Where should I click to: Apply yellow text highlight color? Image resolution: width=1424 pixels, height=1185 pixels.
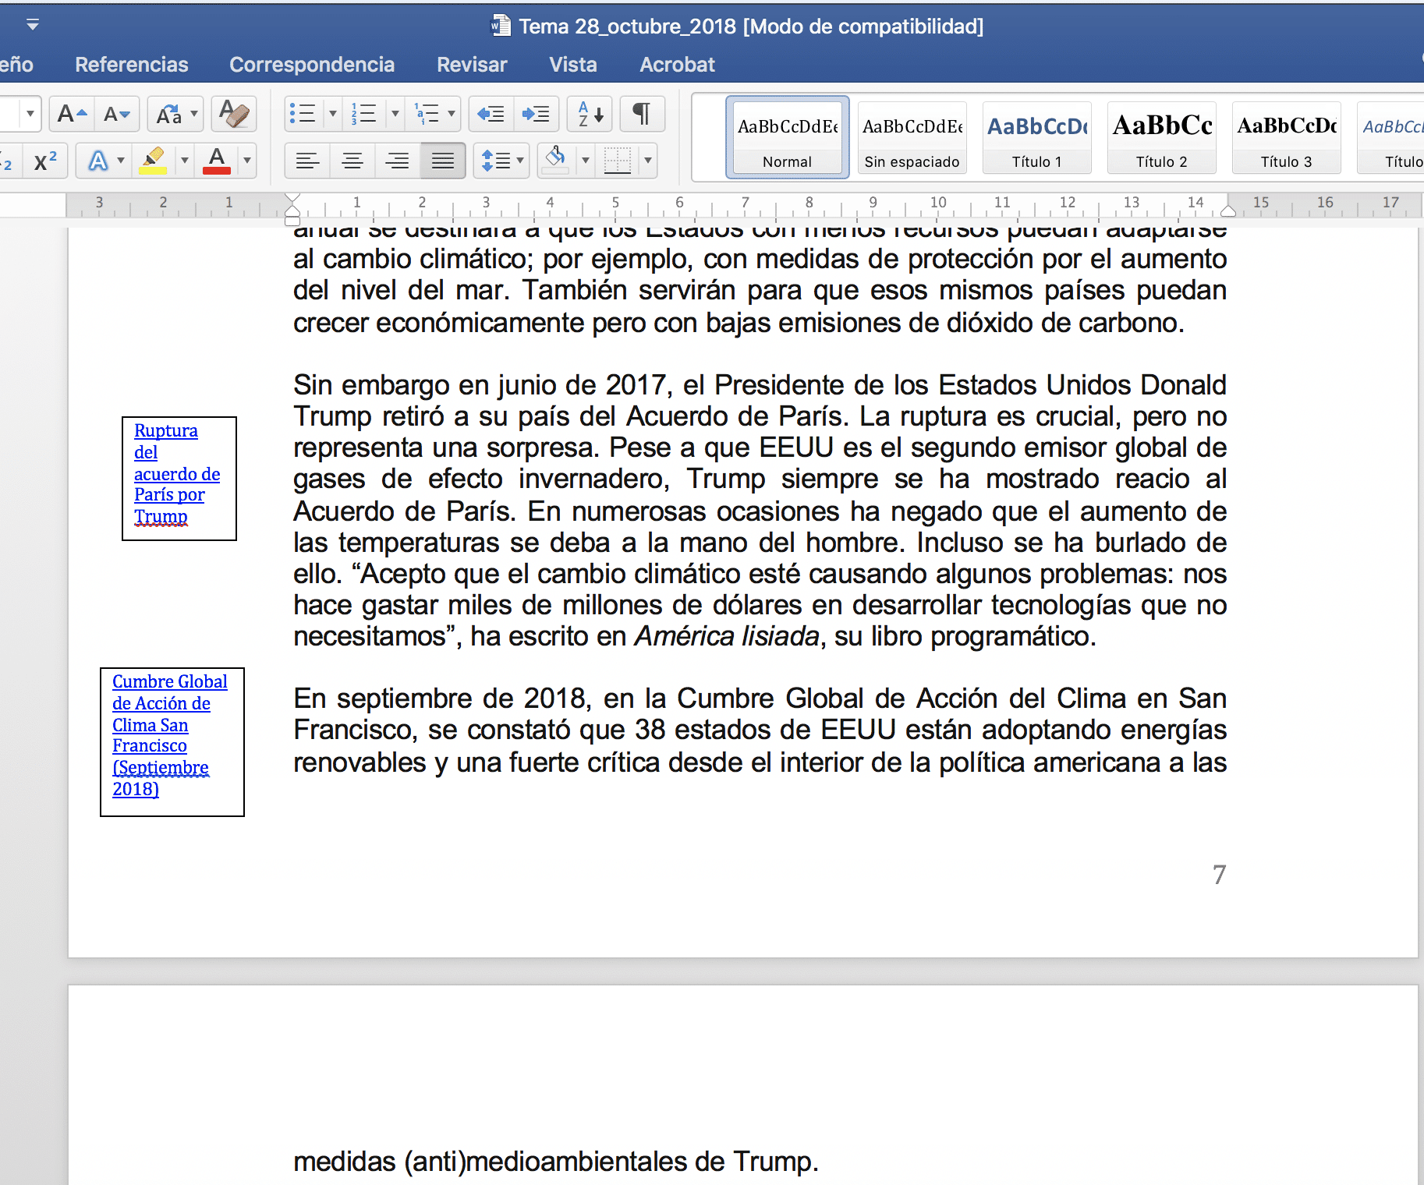(153, 161)
